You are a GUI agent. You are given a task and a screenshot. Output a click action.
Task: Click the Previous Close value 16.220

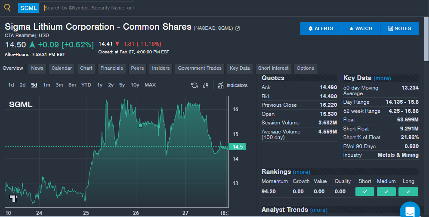coord(328,105)
